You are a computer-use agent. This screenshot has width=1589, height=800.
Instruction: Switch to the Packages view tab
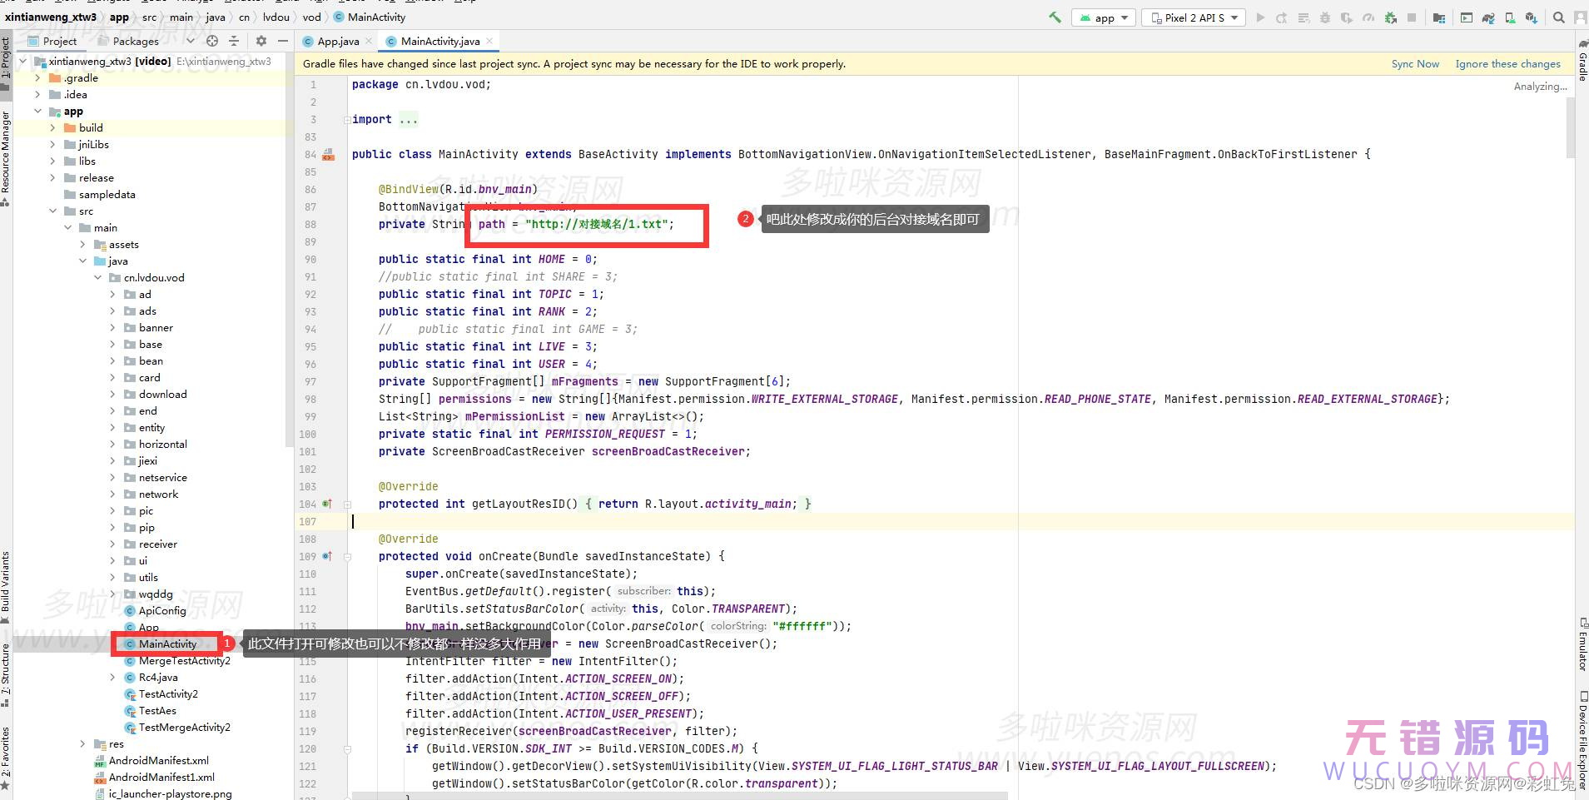[x=135, y=41]
